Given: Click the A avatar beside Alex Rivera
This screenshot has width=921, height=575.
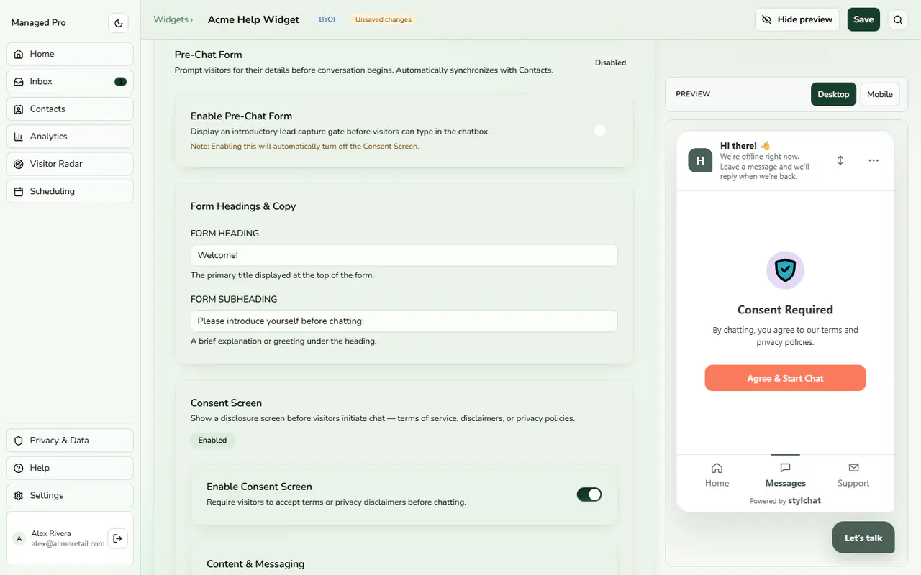Looking at the screenshot, I should [19, 538].
